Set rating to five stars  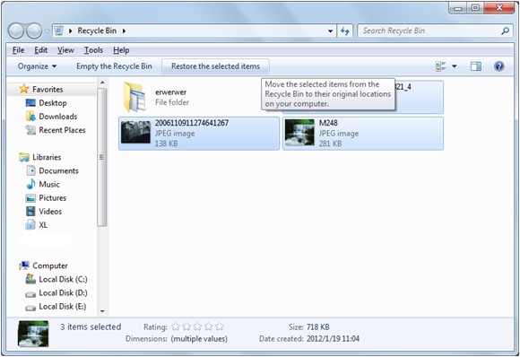220,327
